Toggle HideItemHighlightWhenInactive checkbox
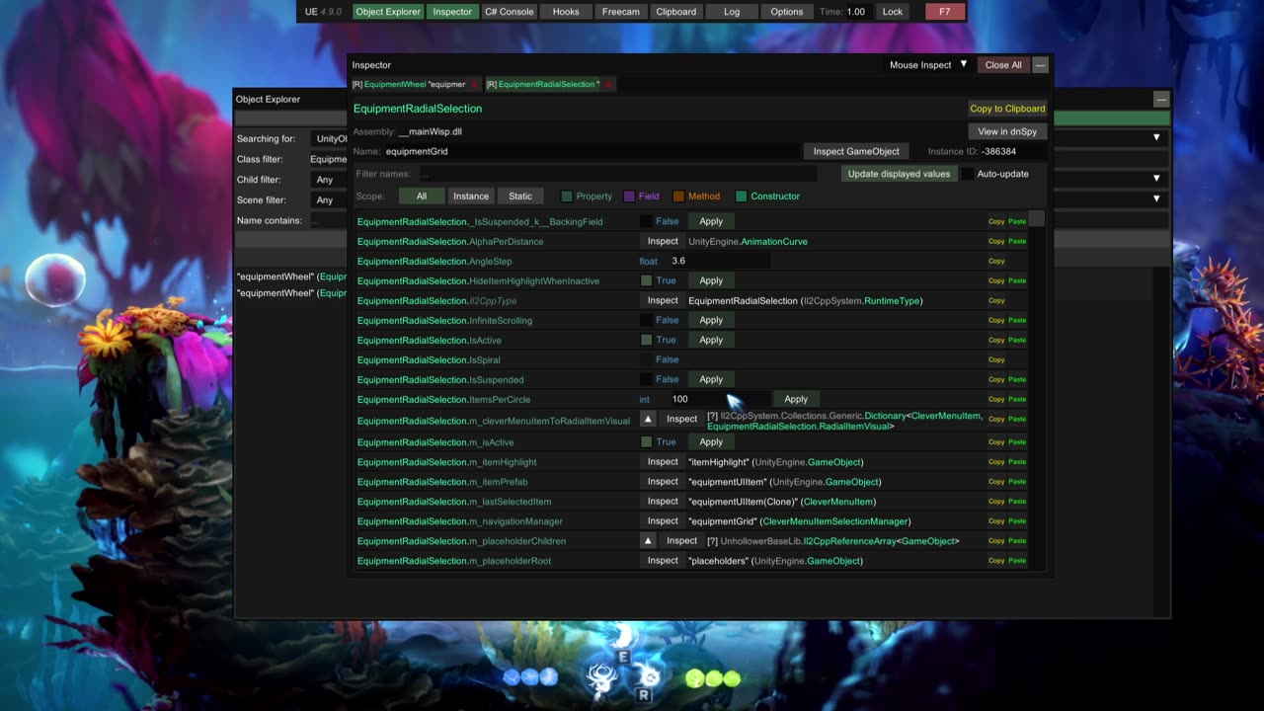Image resolution: width=1264 pixels, height=711 pixels. tap(647, 280)
